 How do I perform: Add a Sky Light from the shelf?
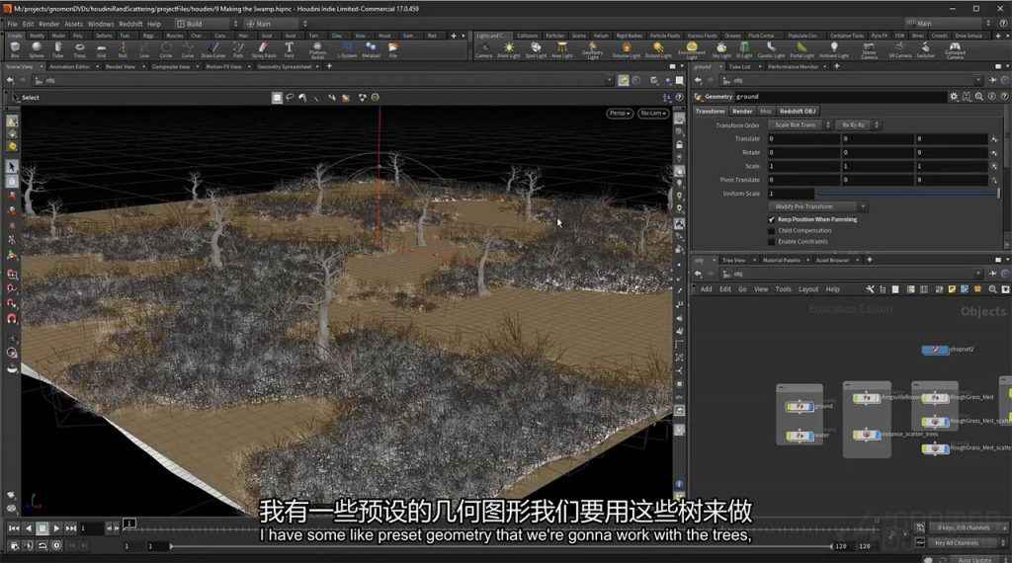(721, 49)
